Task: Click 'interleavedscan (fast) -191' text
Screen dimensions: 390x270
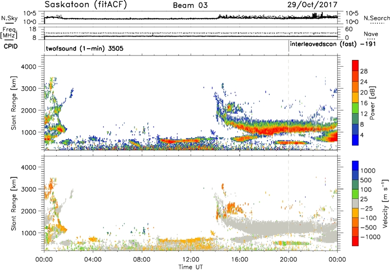Action: [x=333, y=44]
